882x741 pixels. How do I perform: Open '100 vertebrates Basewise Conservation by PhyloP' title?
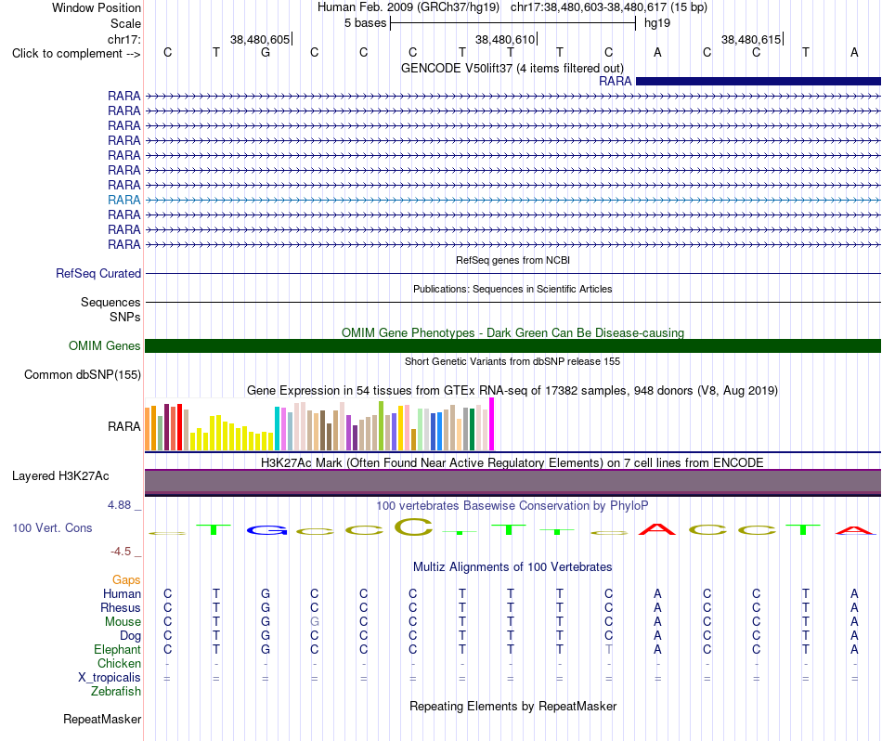pyautogui.click(x=512, y=505)
